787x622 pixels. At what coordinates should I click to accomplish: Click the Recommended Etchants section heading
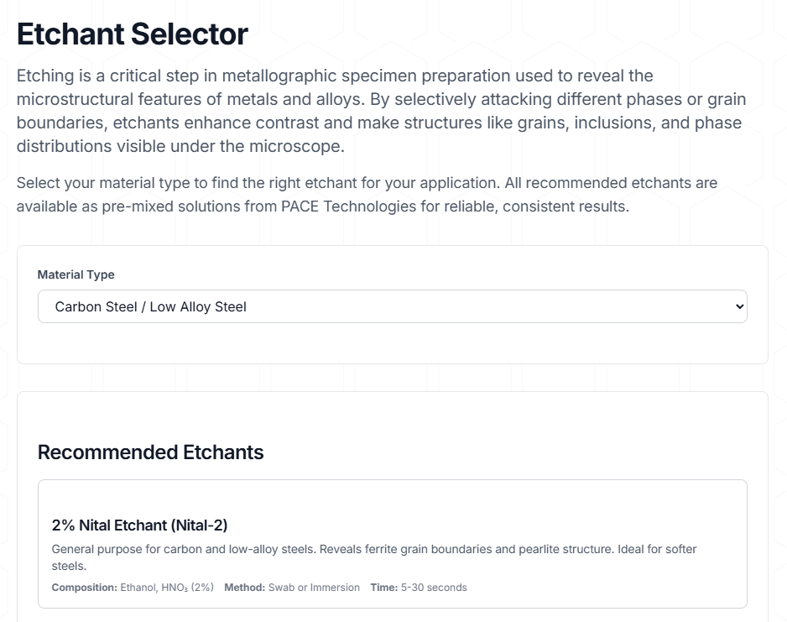150,452
